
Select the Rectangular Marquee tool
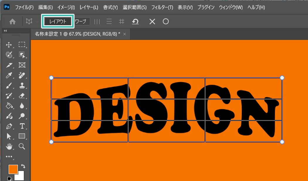click(22, 45)
